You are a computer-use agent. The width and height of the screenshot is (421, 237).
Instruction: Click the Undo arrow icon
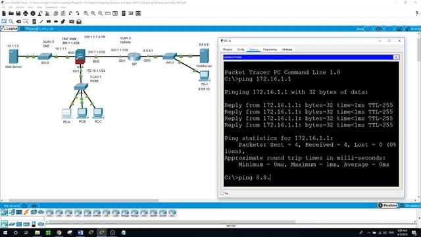click(70, 13)
